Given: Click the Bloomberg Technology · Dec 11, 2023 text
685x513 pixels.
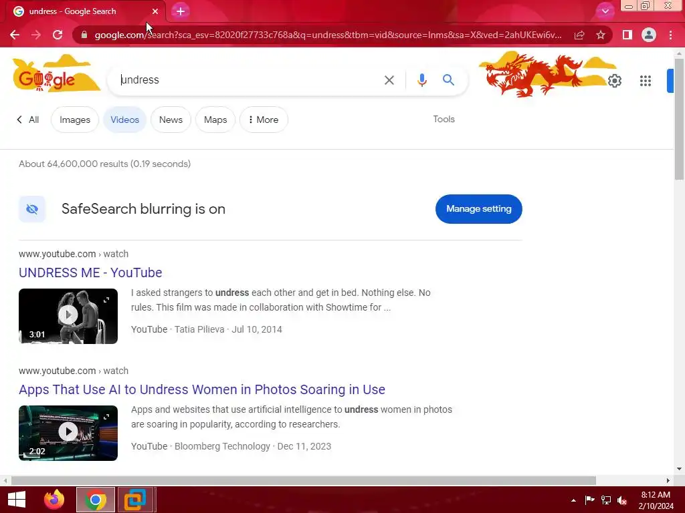Looking at the screenshot, I should 253,446.
